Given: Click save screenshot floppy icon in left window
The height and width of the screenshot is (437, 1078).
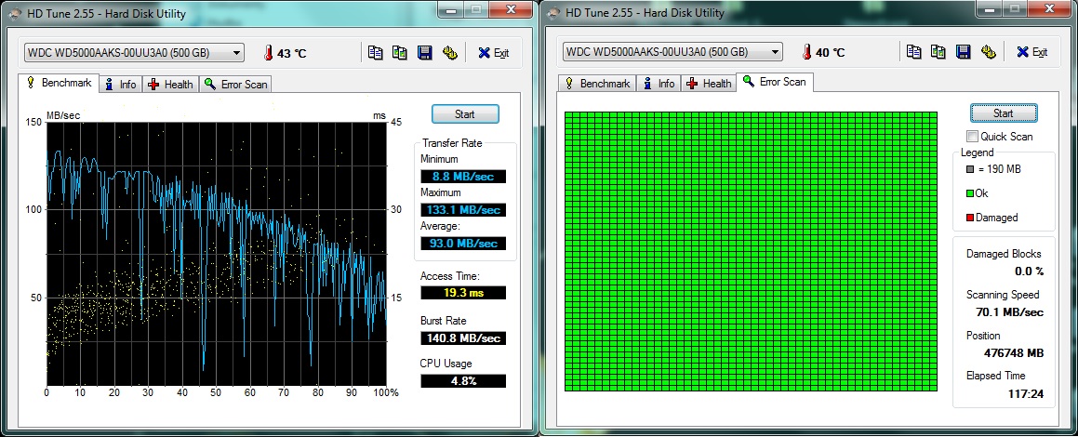Looking at the screenshot, I should (425, 53).
